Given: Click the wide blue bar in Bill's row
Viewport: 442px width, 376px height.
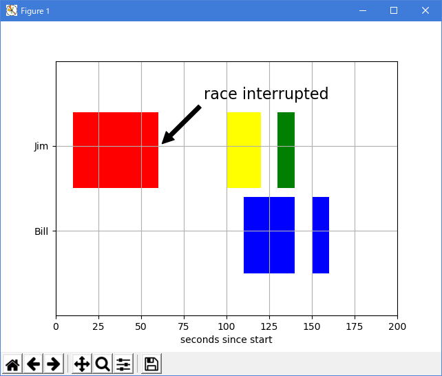Looking at the screenshot, I should (x=269, y=235).
